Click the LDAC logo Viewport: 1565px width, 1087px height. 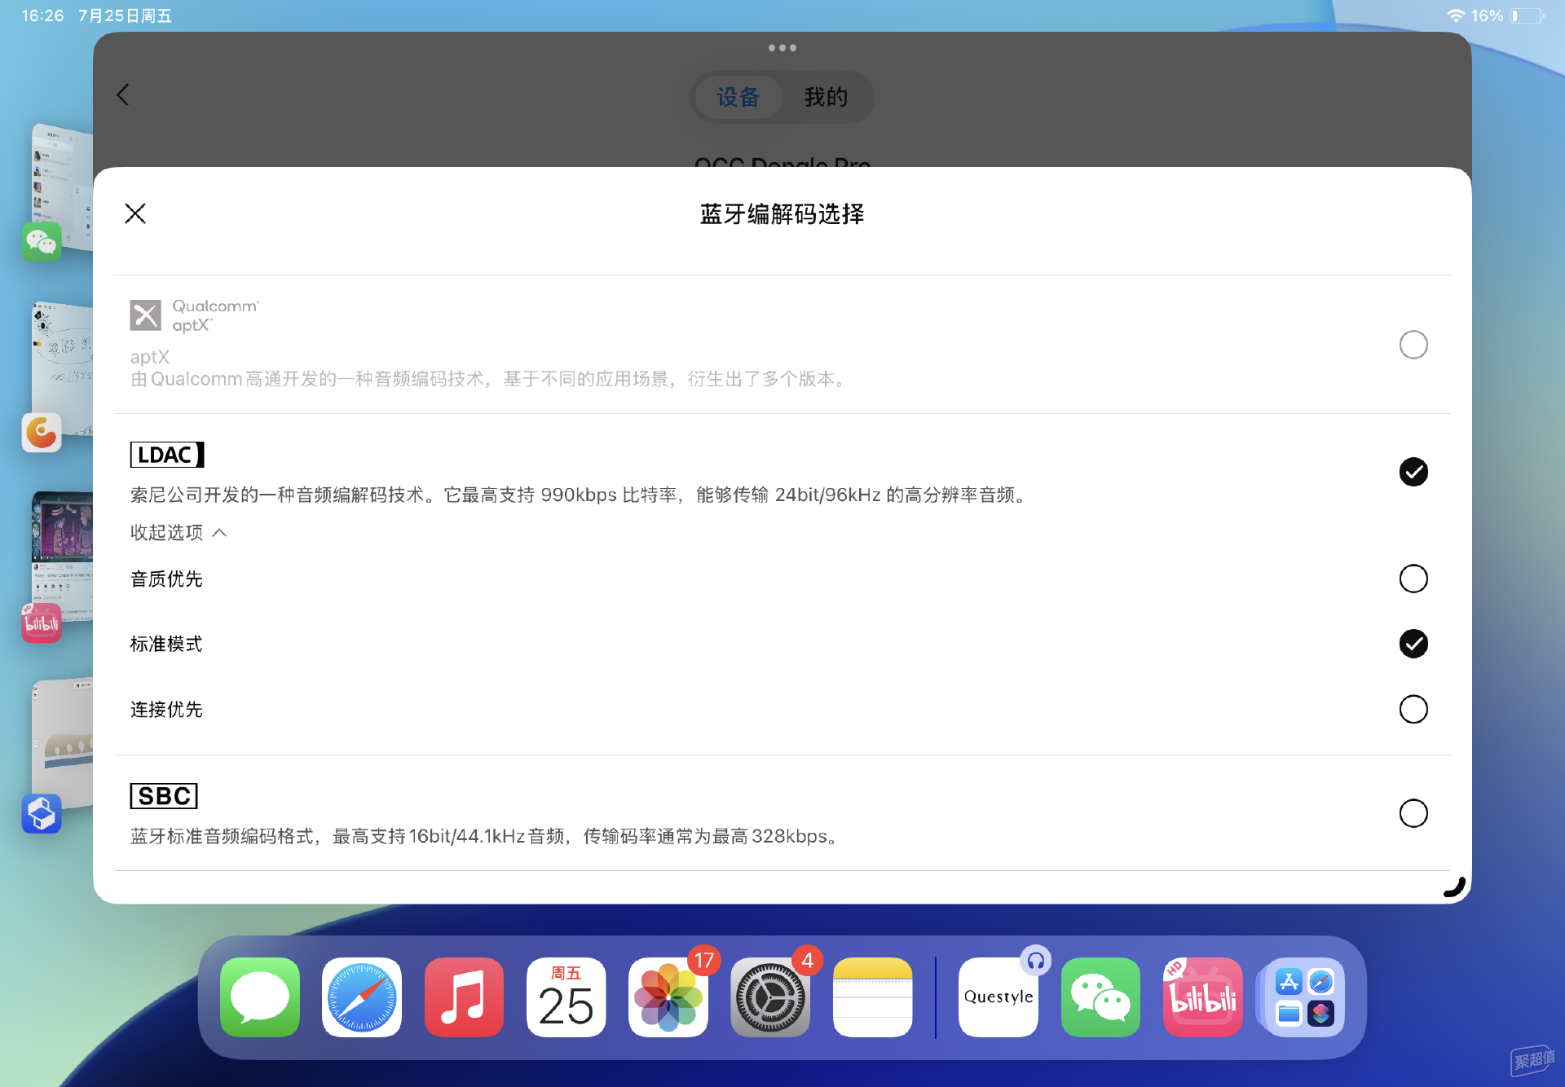coord(167,455)
